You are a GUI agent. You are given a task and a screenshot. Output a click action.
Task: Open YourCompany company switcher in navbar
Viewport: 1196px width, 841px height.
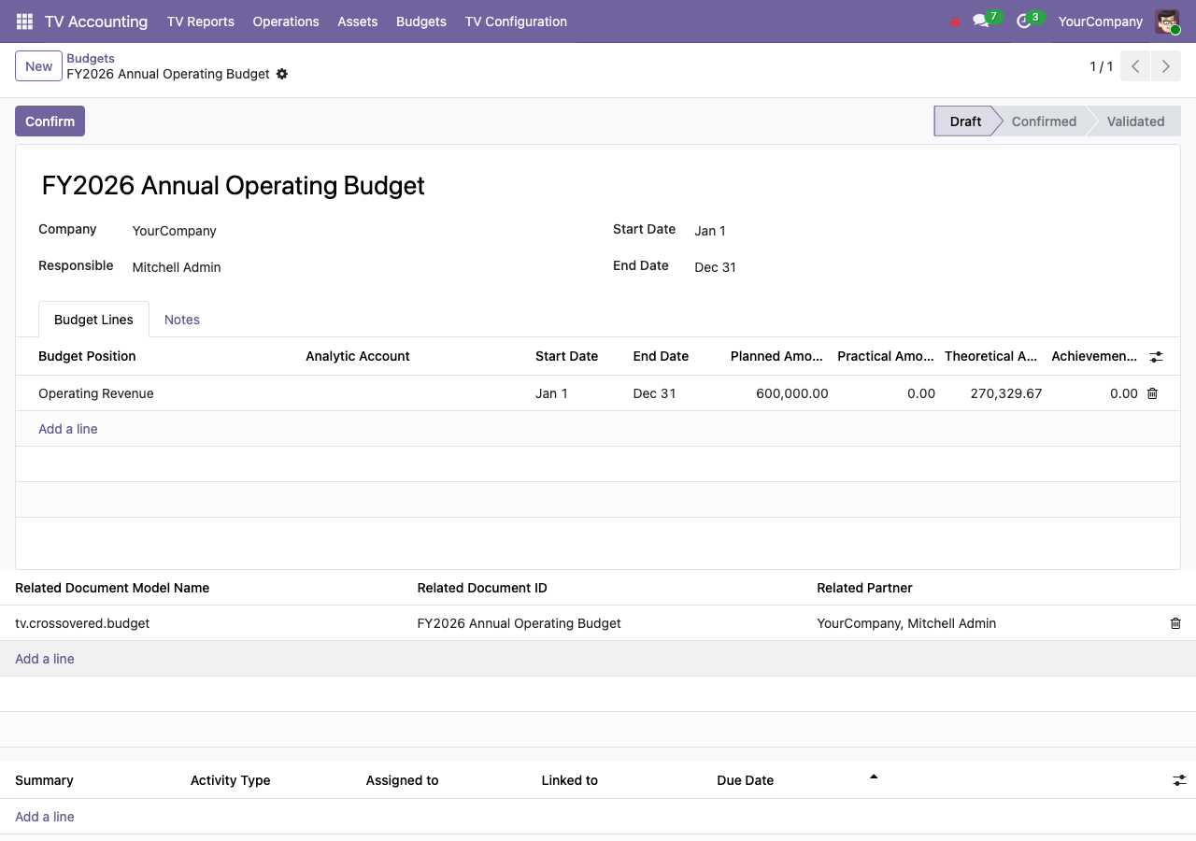click(x=1101, y=21)
